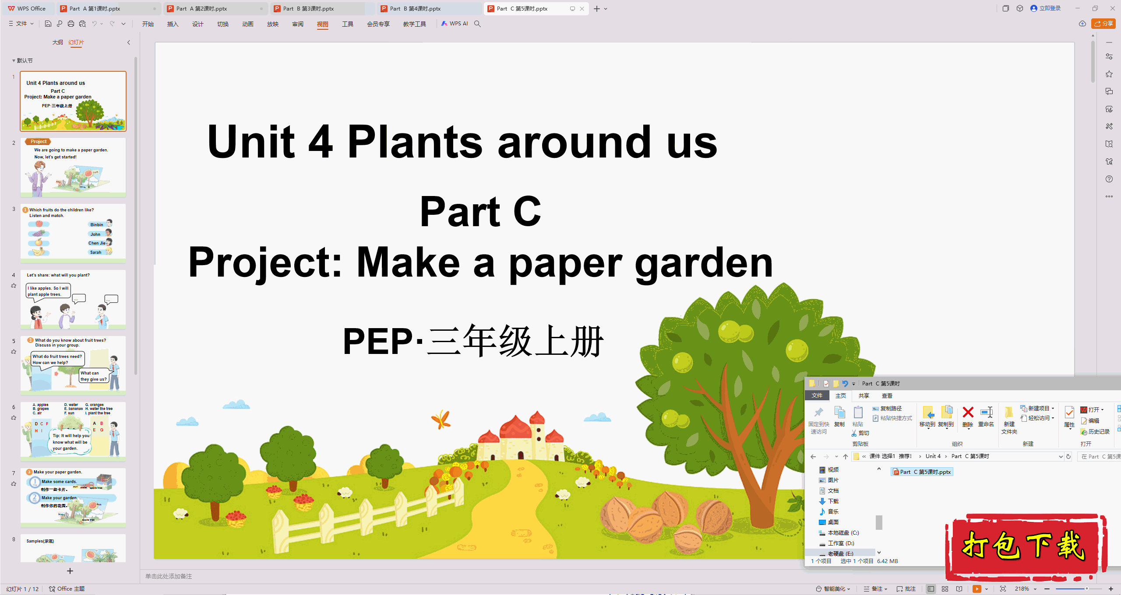Open the help question-mark icon in right sidebar

click(x=1109, y=179)
